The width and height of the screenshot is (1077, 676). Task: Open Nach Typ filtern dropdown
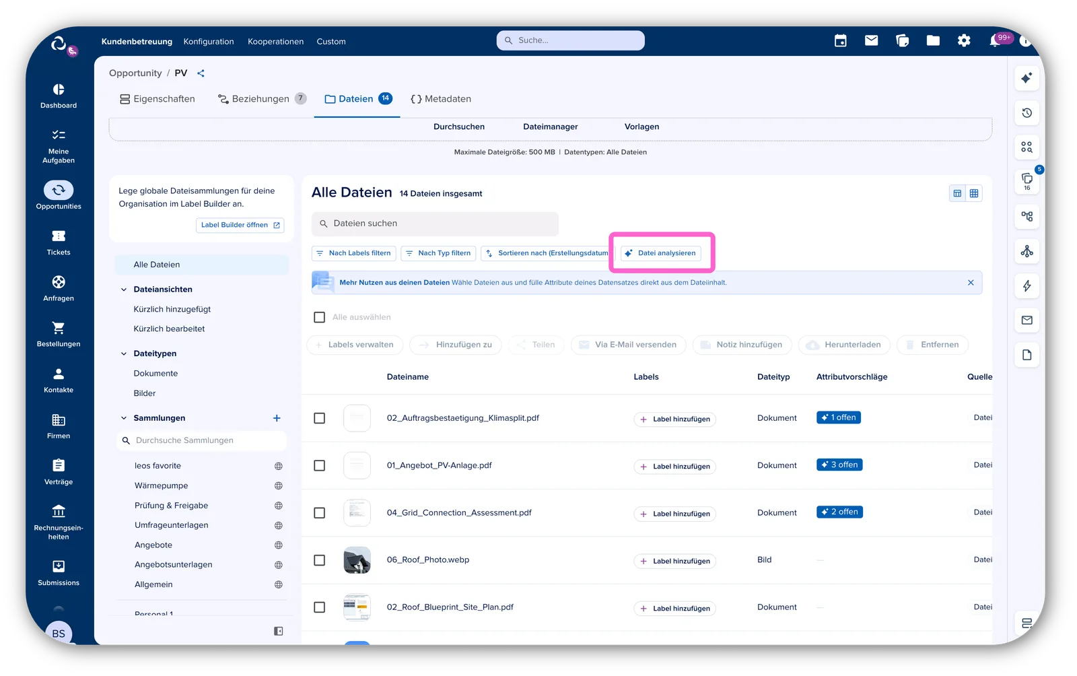(x=438, y=253)
